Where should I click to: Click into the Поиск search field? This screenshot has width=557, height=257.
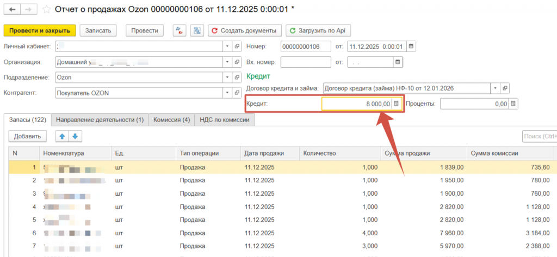point(539,136)
